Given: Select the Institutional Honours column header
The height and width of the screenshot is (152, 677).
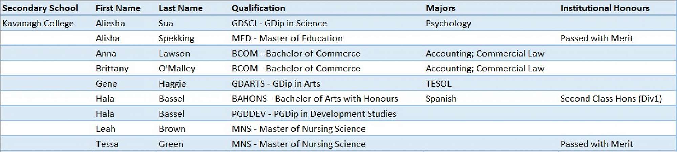Looking at the screenshot, I should [x=605, y=8].
